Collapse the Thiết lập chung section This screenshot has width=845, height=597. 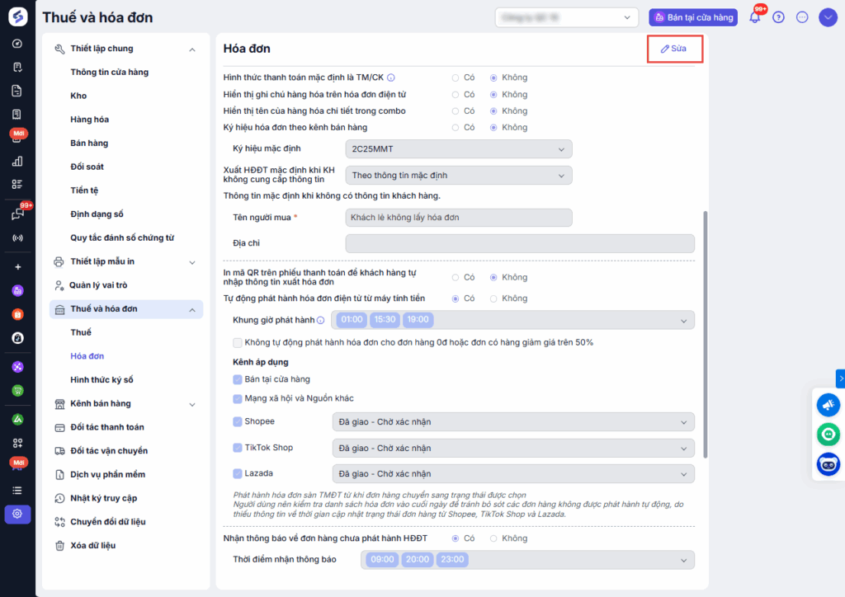pos(192,49)
